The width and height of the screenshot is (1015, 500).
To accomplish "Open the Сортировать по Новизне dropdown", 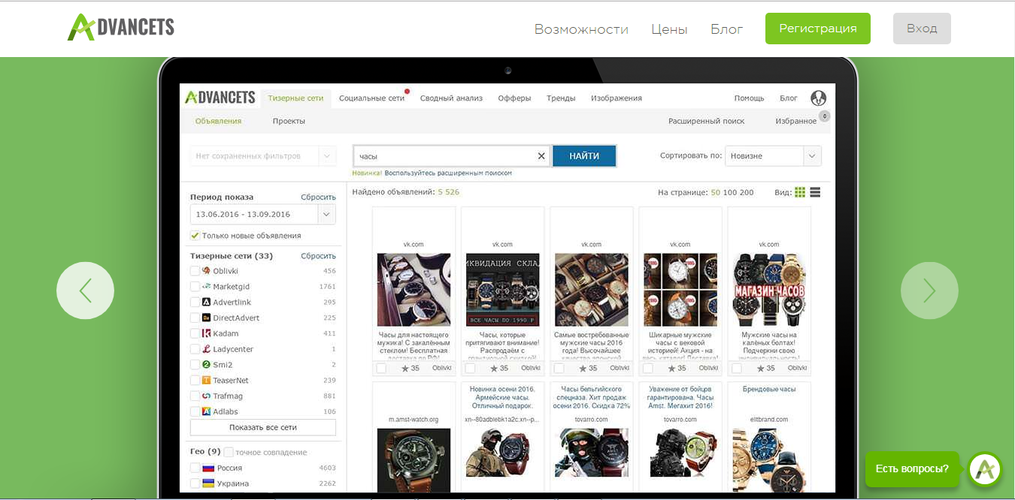I will pos(773,156).
